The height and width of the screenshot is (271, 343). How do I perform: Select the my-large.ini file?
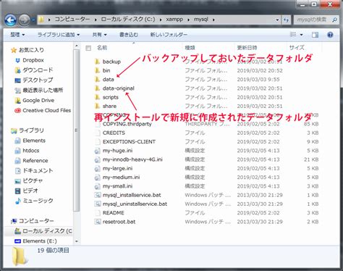click(x=117, y=168)
